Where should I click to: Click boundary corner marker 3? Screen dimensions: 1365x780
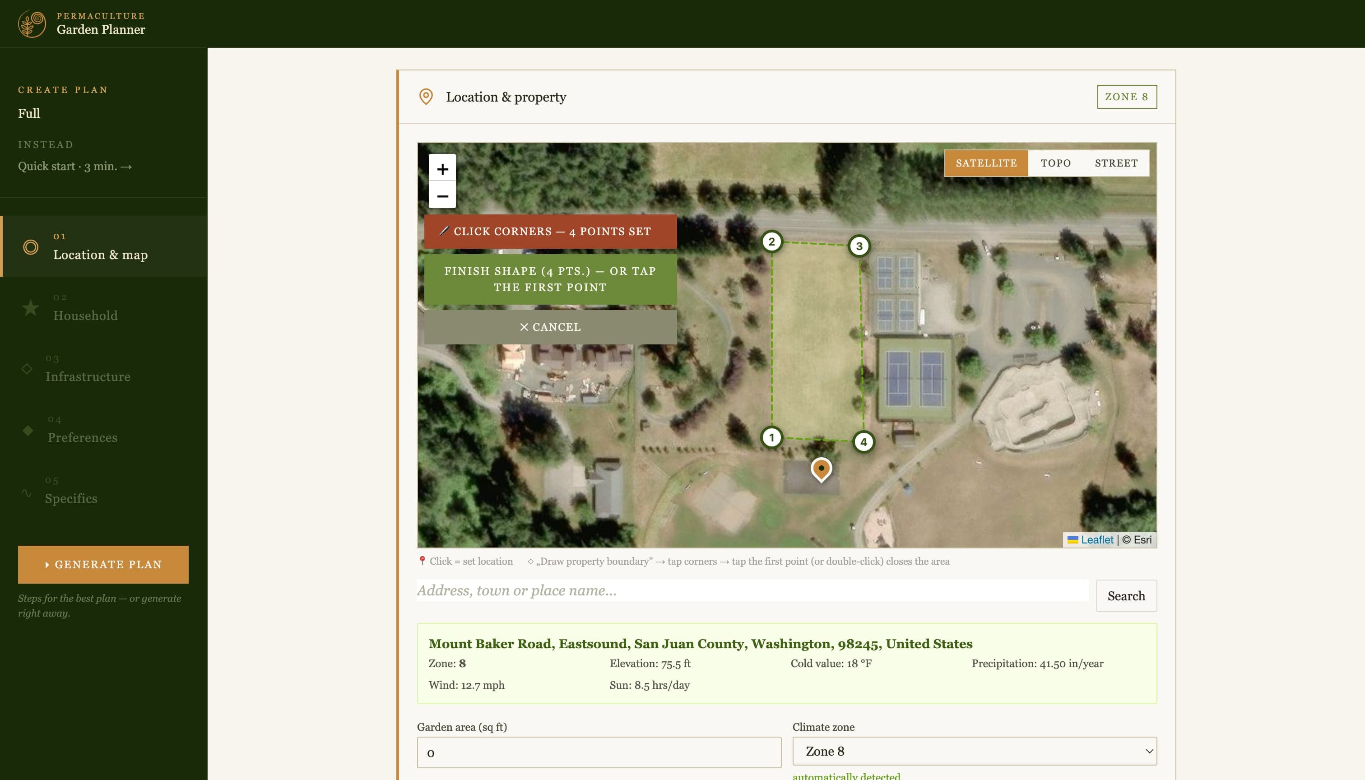(x=859, y=246)
